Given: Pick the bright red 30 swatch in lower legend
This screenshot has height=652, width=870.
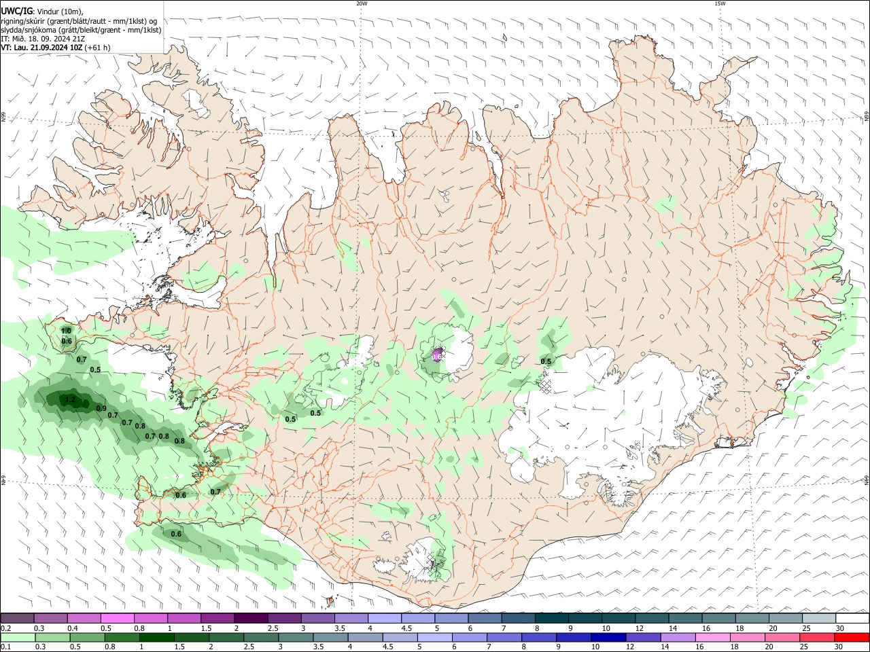Looking at the screenshot, I should (x=852, y=638).
